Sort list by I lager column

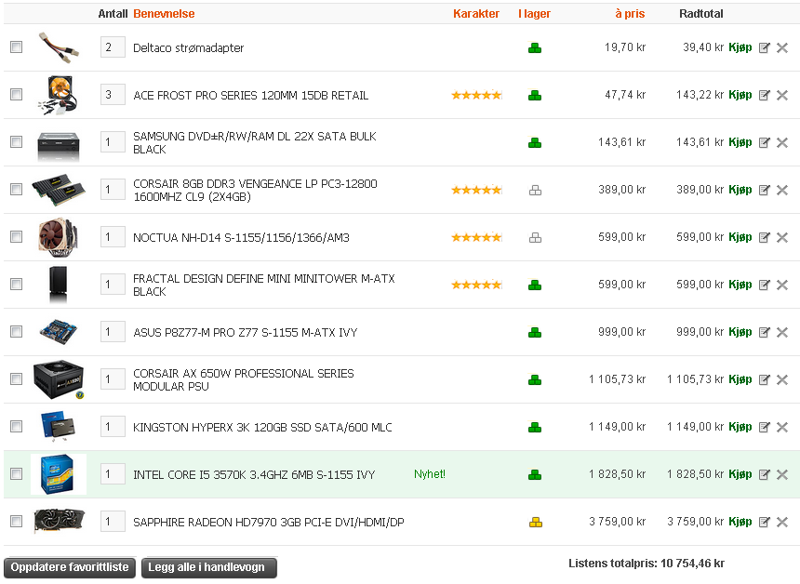pyautogui.click(x=534, y=14)
